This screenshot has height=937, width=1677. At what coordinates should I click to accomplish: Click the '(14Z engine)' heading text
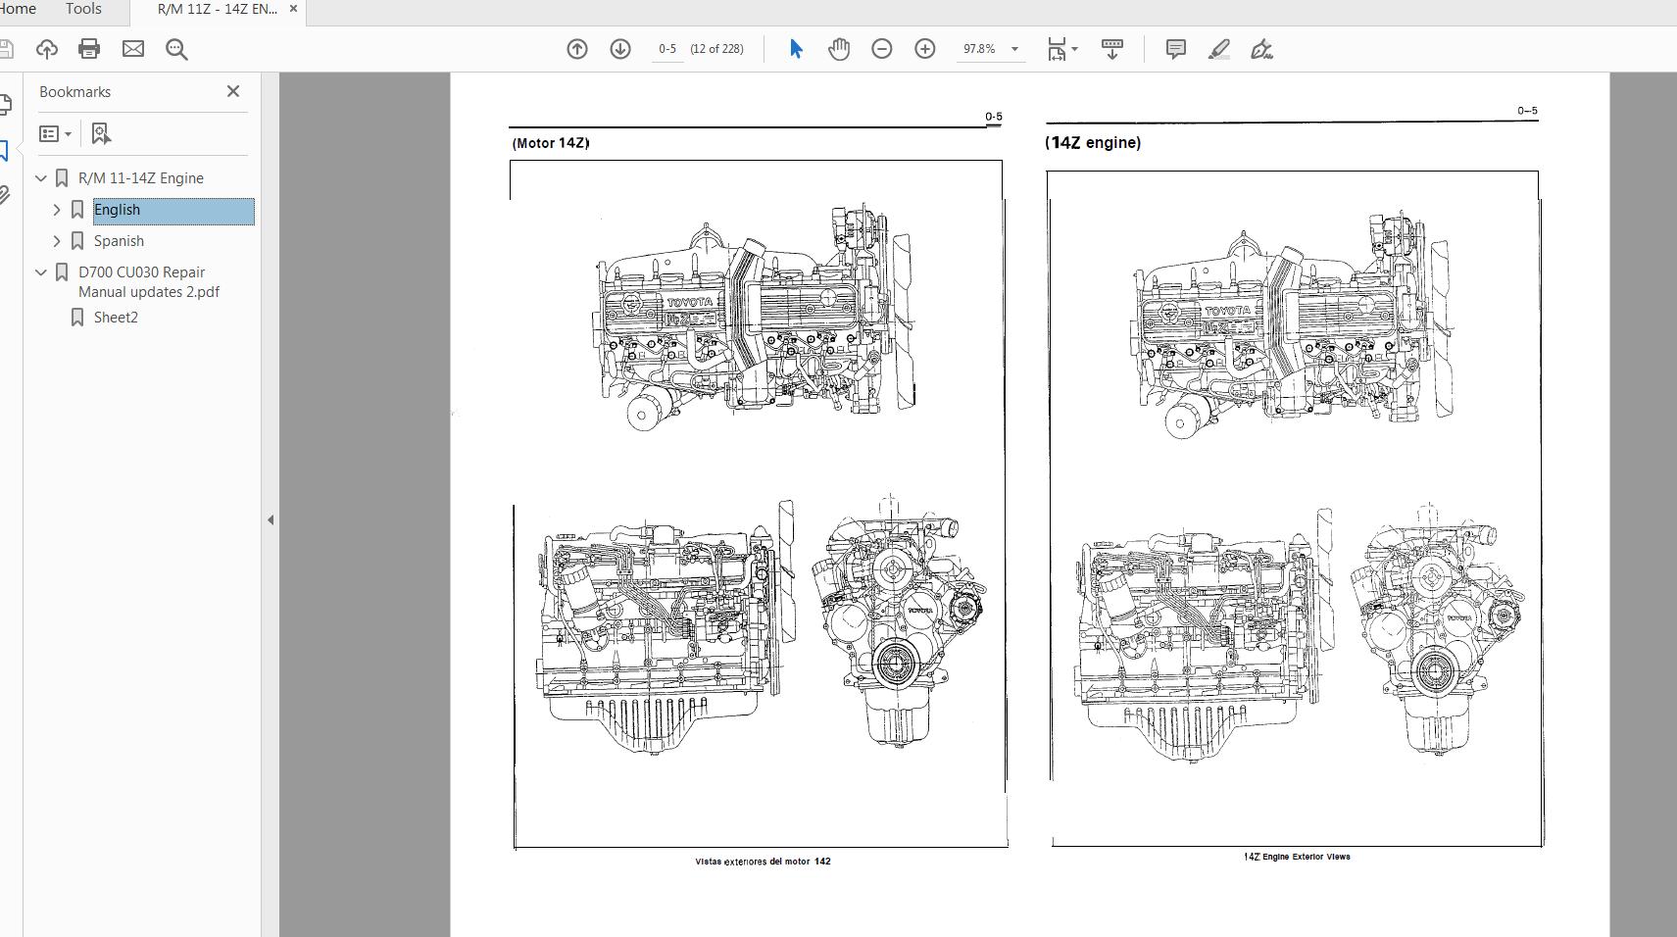click(1093, 143)
